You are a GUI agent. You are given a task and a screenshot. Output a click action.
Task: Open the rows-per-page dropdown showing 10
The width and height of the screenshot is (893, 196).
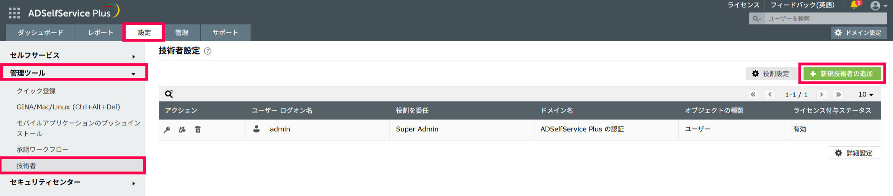tap(866, 94)
